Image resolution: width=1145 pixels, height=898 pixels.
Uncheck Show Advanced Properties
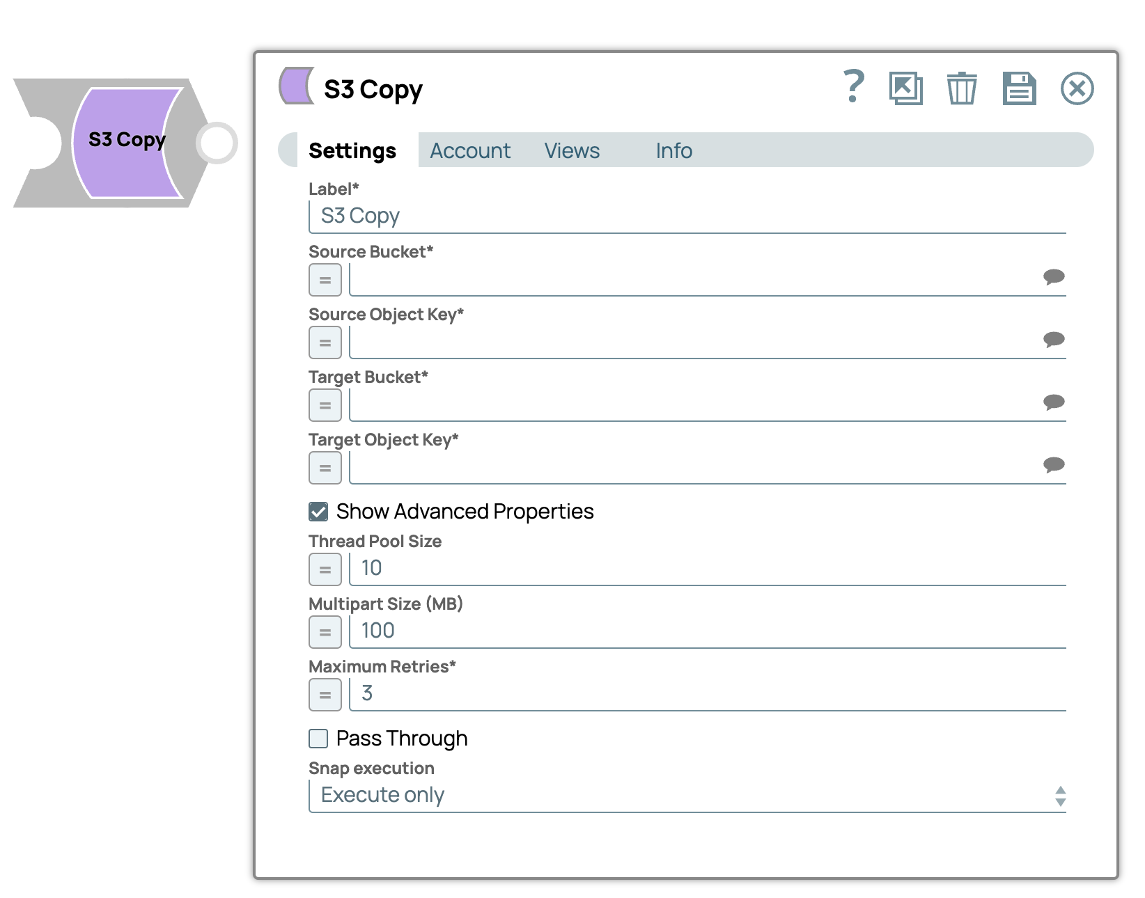click(318, 512)
